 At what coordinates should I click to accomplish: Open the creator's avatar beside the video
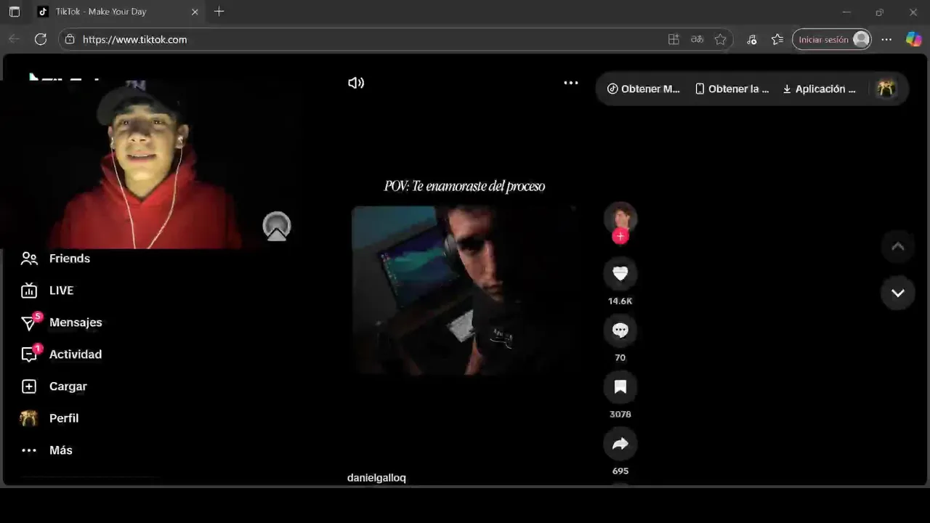click(620, 218)
